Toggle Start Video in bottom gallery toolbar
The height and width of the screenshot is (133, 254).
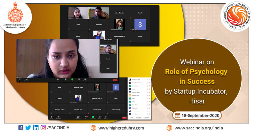pyautogui.click(x=58, y=118)
